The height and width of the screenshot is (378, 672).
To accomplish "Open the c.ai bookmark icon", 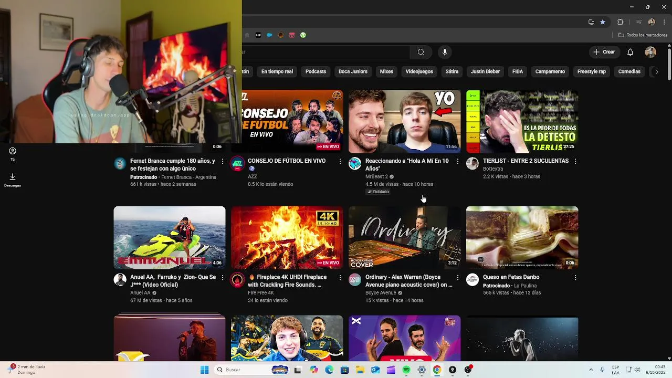I will click(258, 35).
